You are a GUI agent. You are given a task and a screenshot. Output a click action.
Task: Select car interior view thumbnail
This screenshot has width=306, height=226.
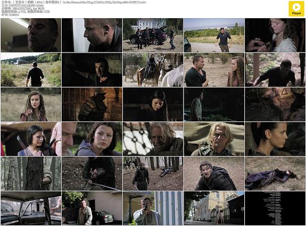[31, 208]
